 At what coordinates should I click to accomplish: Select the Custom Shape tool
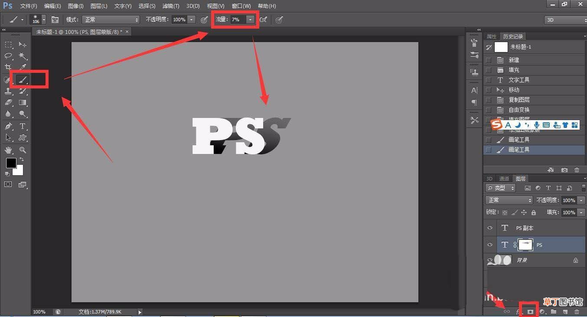23,138
